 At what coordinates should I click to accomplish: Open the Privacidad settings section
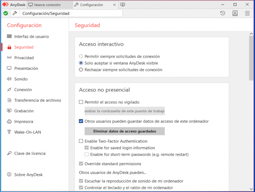point(24,58)
